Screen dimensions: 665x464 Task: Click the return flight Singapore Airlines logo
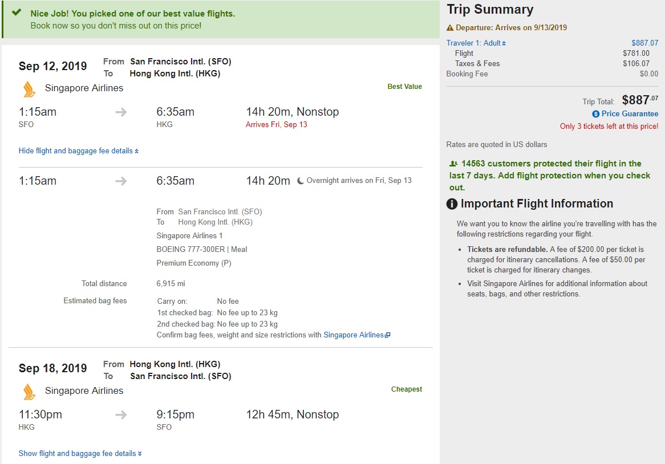29,391
